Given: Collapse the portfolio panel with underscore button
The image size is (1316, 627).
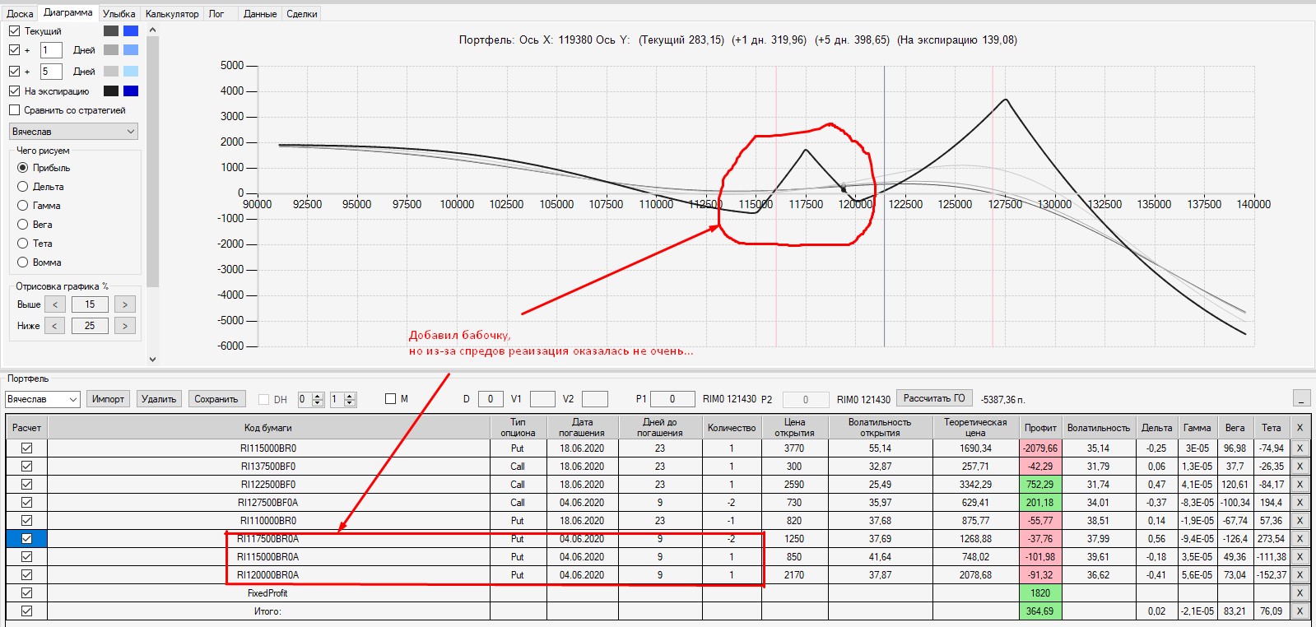Looking at the screenshot, I should point(1301,398).
